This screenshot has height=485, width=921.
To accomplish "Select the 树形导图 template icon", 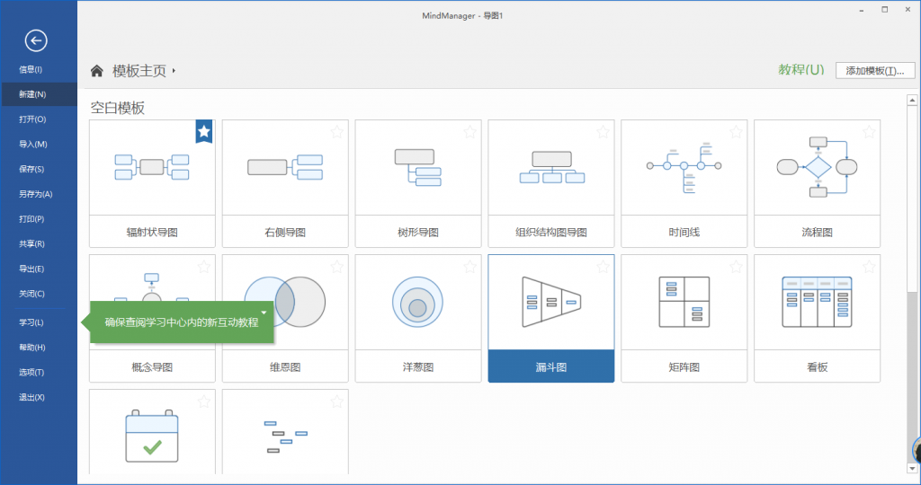I will pos(417,167).
